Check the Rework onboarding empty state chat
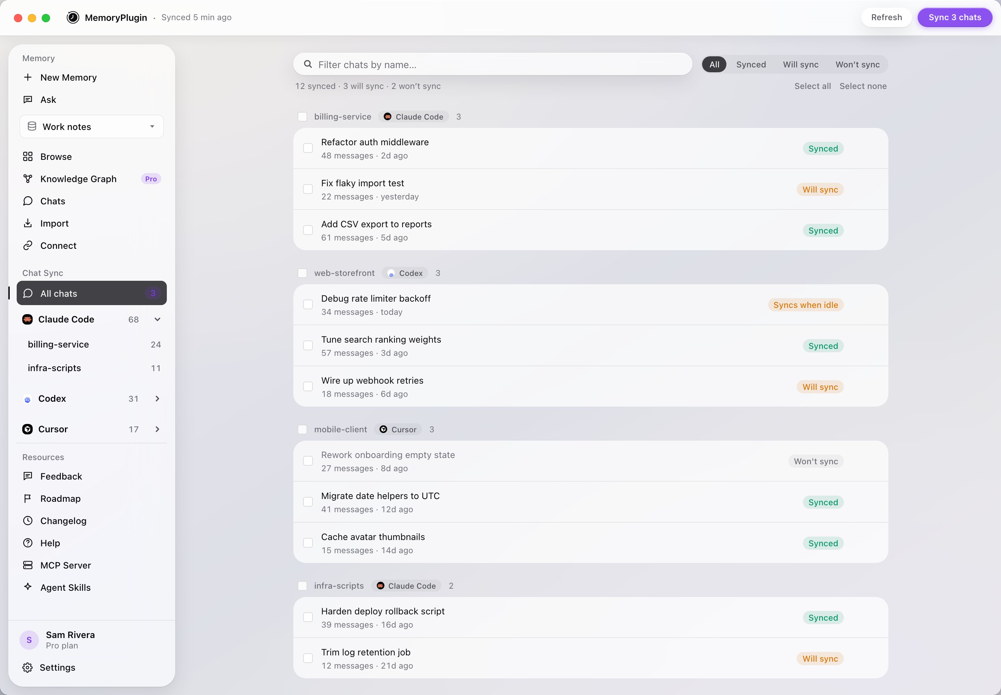The image size is (1001, 695). (x=308, y=461)
